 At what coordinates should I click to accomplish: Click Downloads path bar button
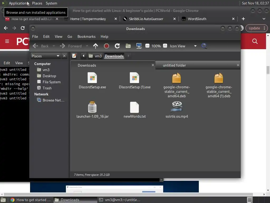coord(114,56)
